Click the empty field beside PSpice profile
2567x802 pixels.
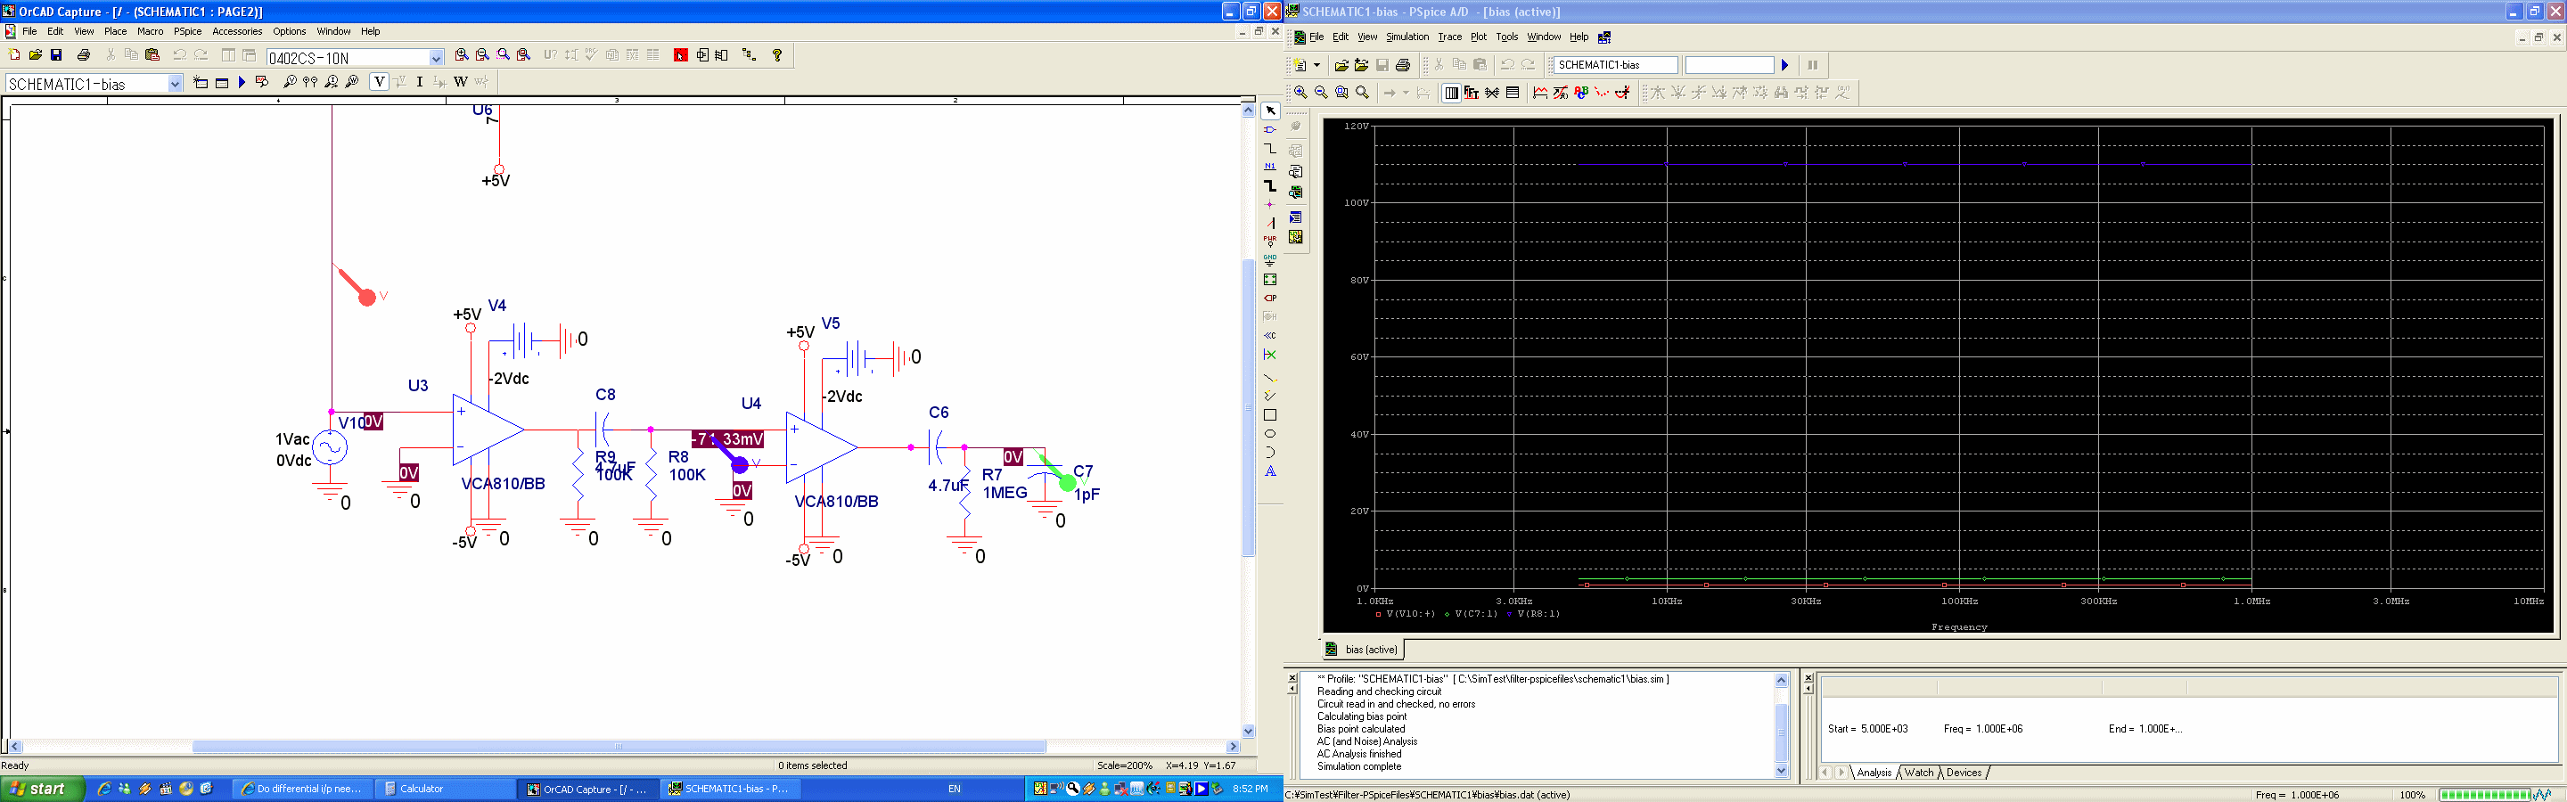[x=1729, y=65]
